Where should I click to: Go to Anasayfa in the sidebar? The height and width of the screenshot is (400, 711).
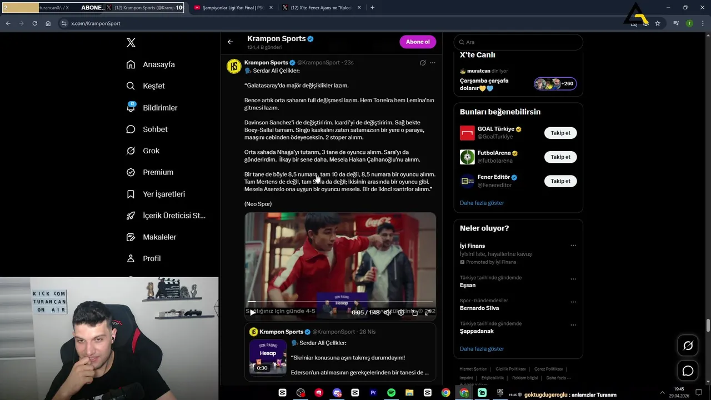(x=151, y=64)
